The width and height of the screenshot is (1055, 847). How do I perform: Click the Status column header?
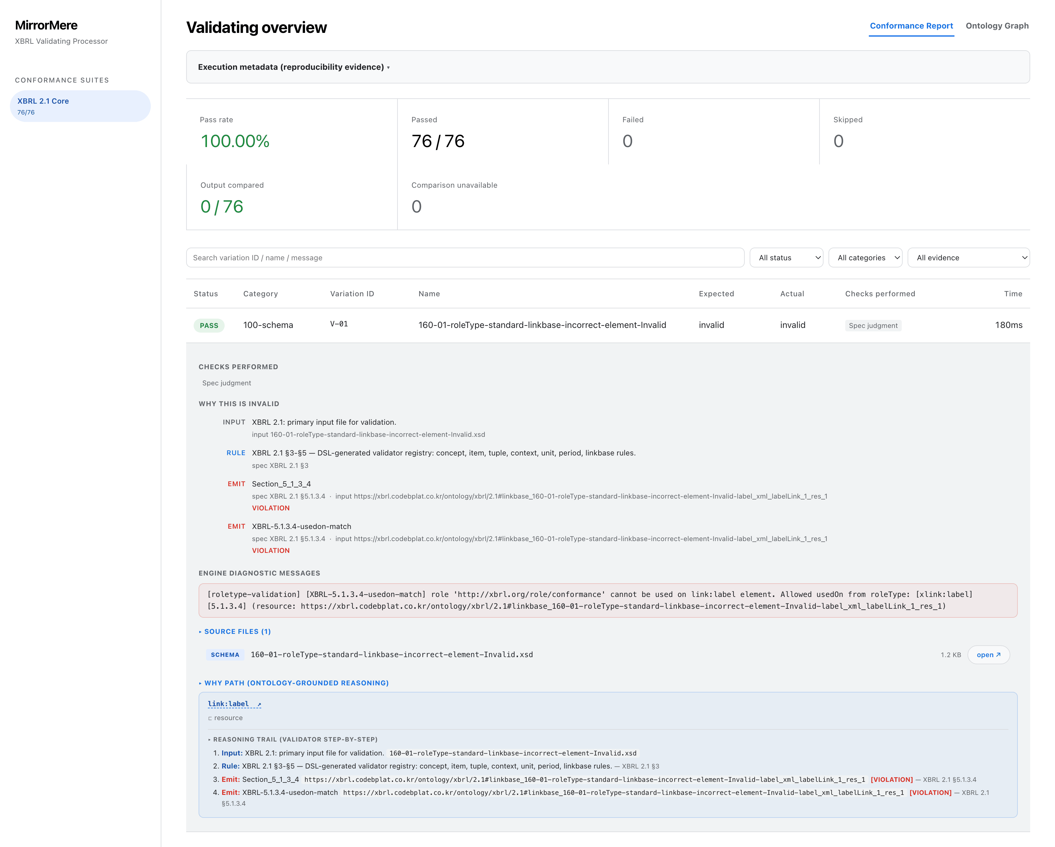click(x=205, y=294)
